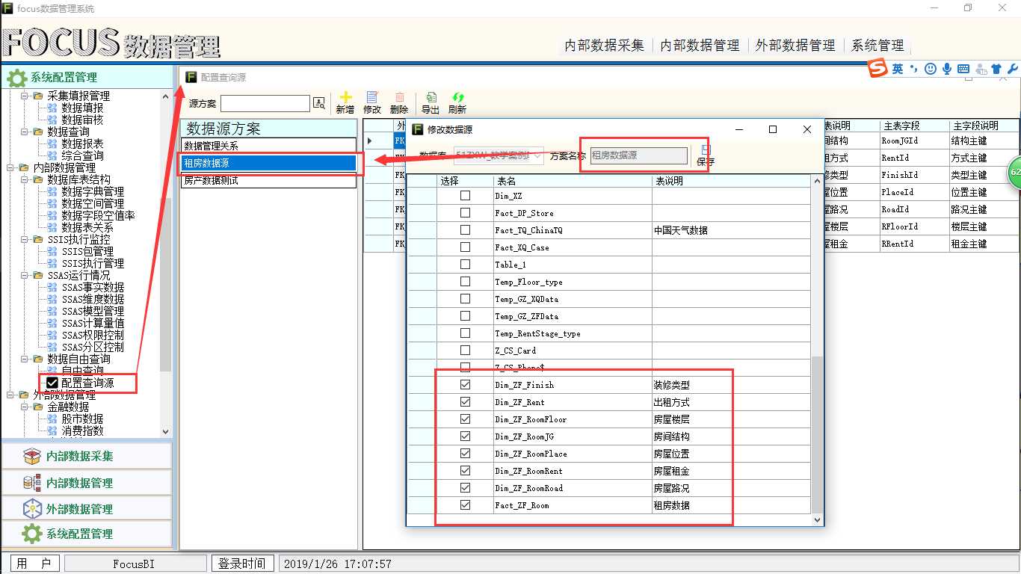Image resolution: width=1021 pixels, height=574 pixels.
Task: Uncheck the Dim_ZF_Finish row checkbox
Action: [465, 385]
